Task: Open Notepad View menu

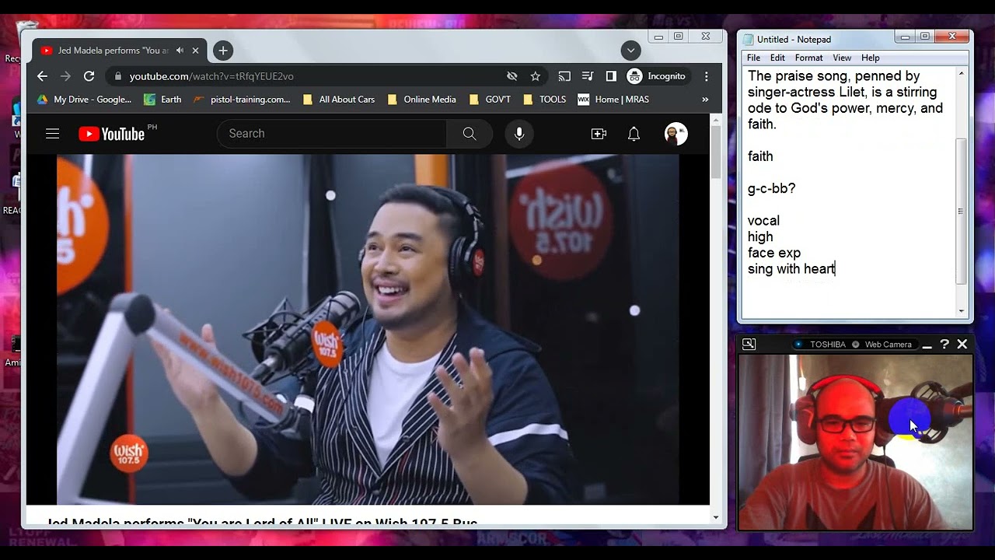Action: point(842,58)
